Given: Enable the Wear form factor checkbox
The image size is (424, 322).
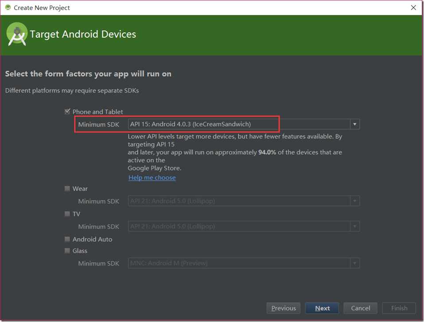Looking at the screenshot, I should coord(67,189).
